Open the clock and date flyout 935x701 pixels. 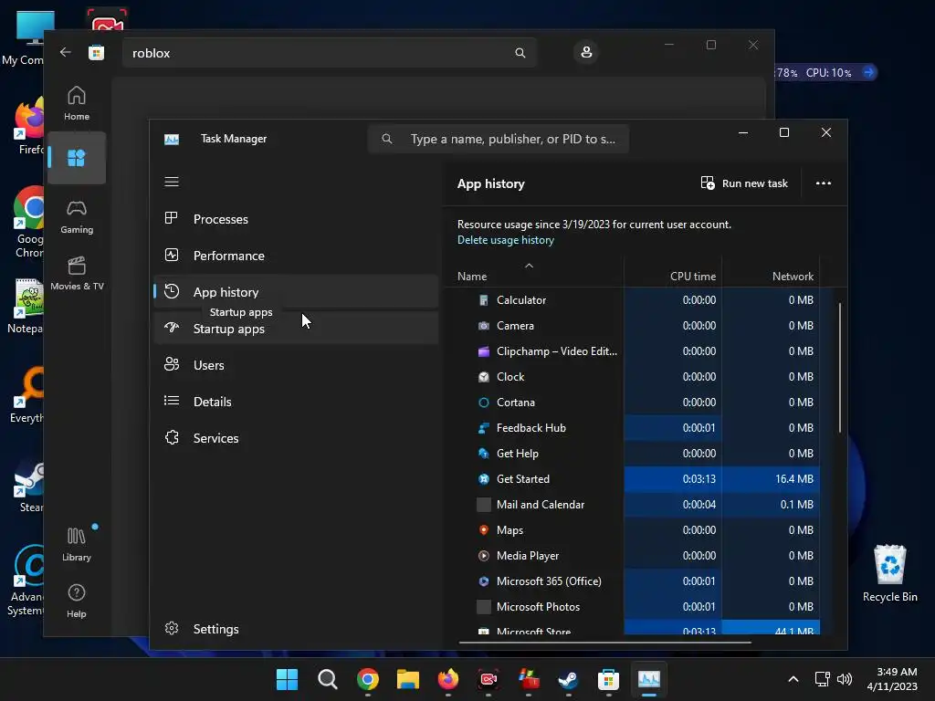[892, 679]
